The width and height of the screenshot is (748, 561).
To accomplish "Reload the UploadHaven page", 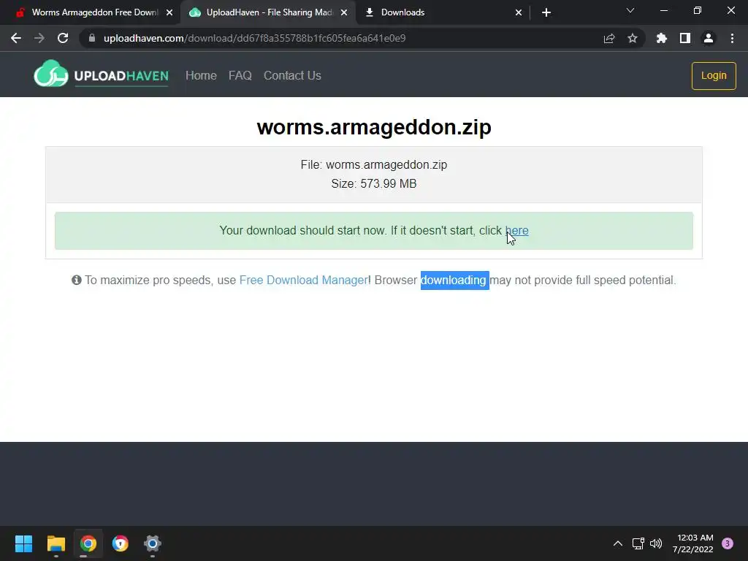I will pos(63,38).
